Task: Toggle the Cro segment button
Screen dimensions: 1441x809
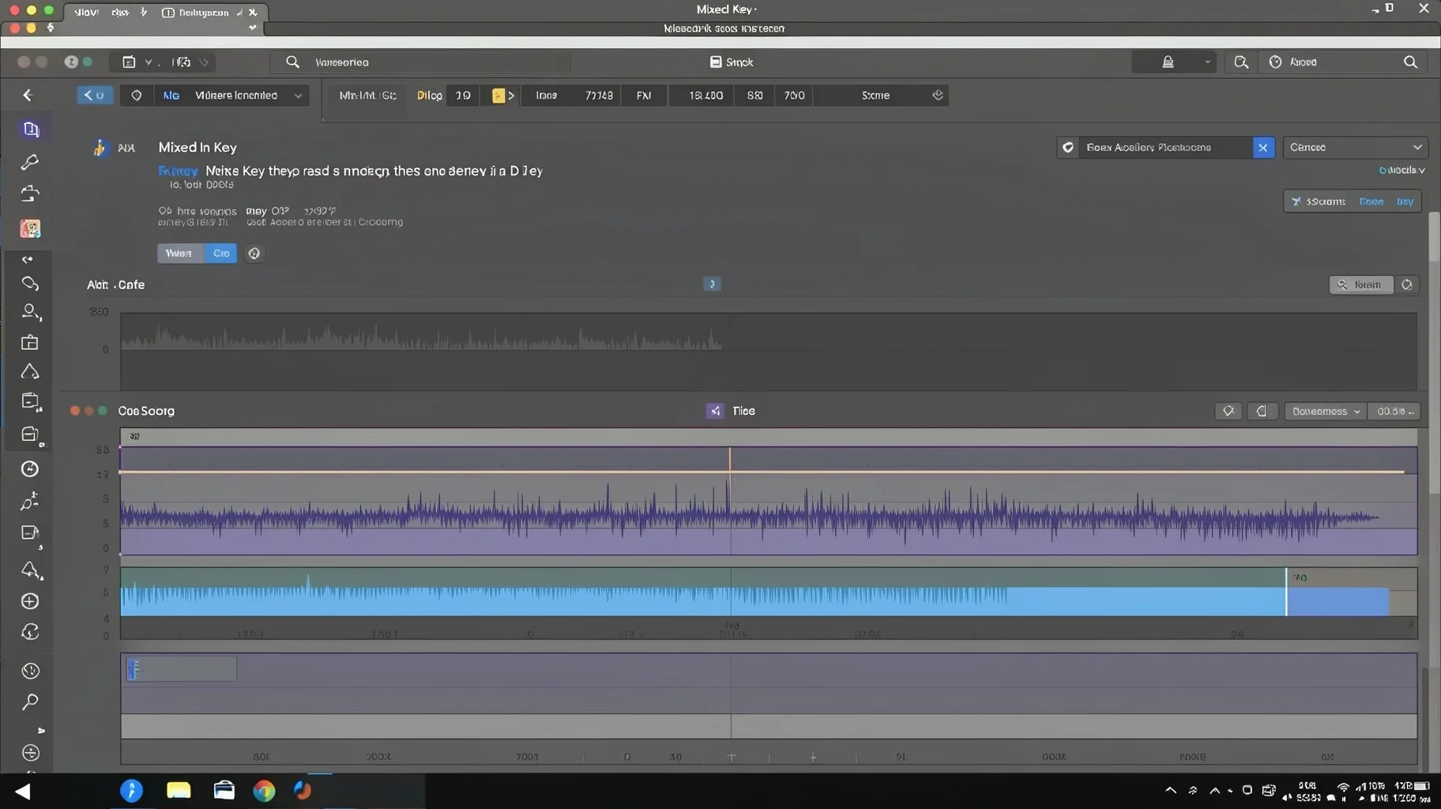Action: coord(221,254)
